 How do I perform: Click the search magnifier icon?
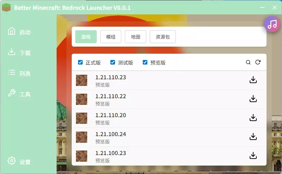tap(248, 62)
